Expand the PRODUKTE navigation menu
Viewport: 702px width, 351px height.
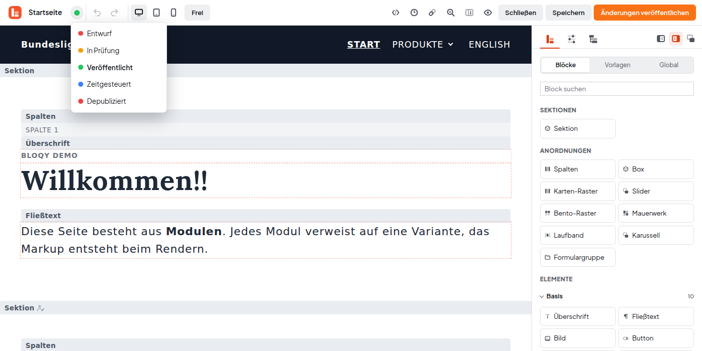[423, 45]
